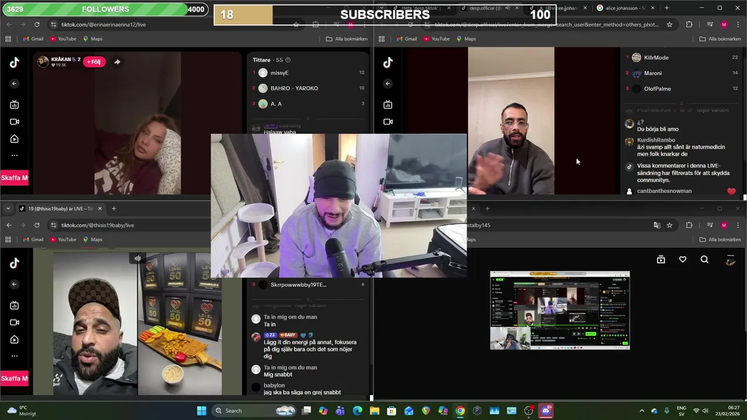Switch to alice johansson Google tab
The width and height of the screenshot is (747, 420).
(x=621, y=8)
